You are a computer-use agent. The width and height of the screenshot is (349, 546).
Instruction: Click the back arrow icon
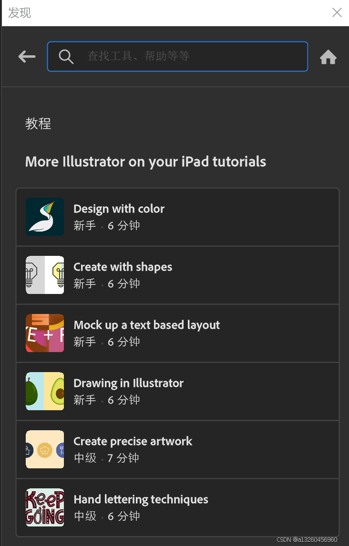pos(27,56)
